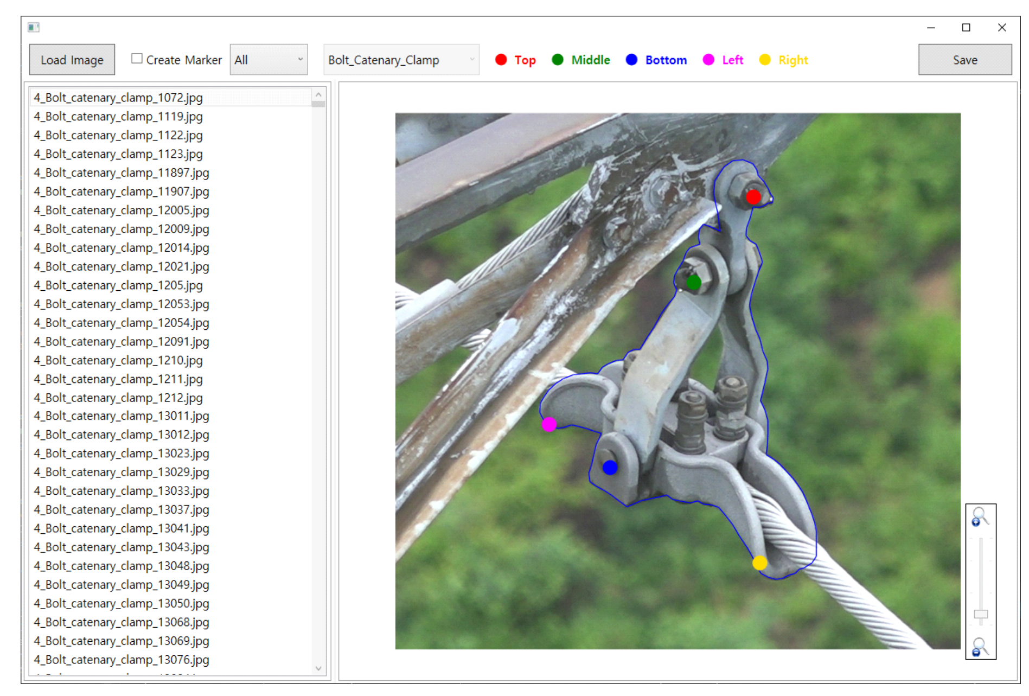The height and width of the screenshot is (696, 1029).
Task: Click the zoom-in magnifier icon
Action: click(x=980, y=516)
